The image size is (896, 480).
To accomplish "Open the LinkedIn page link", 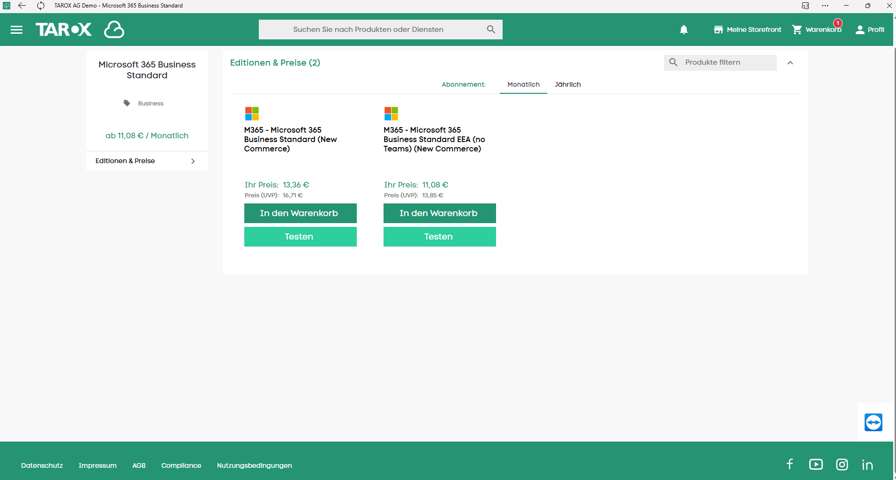I will coord(867,465).
